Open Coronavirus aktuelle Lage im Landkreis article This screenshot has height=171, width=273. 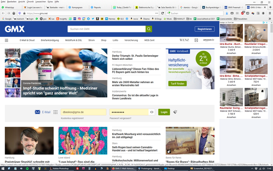click(x=135, y=97)
